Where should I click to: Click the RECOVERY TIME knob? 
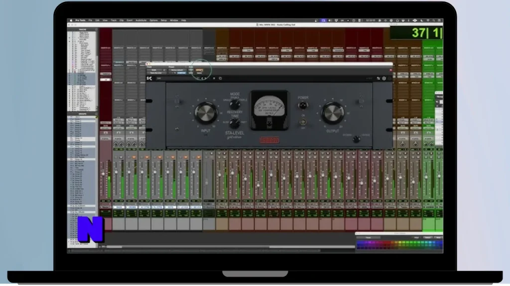point(235,123)
